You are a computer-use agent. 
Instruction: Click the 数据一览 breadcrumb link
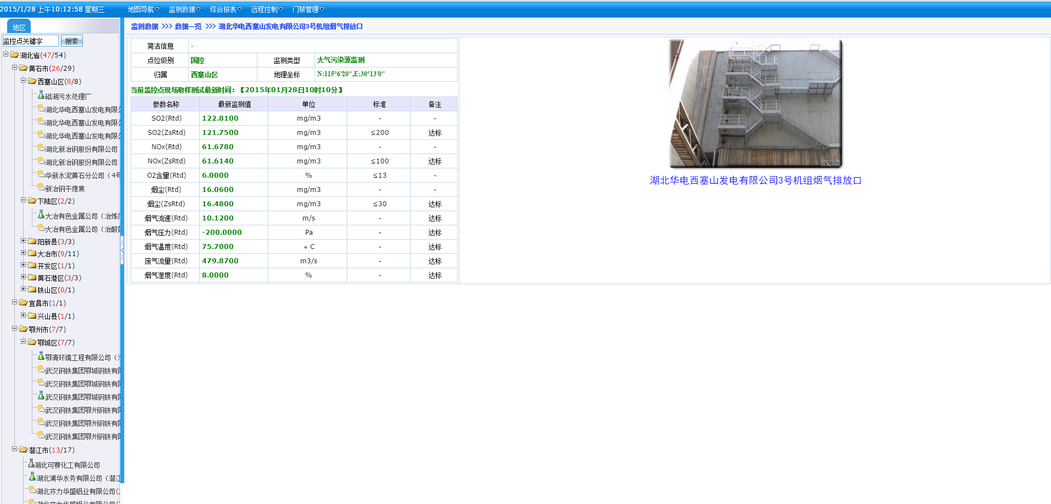tap(188, 26)
